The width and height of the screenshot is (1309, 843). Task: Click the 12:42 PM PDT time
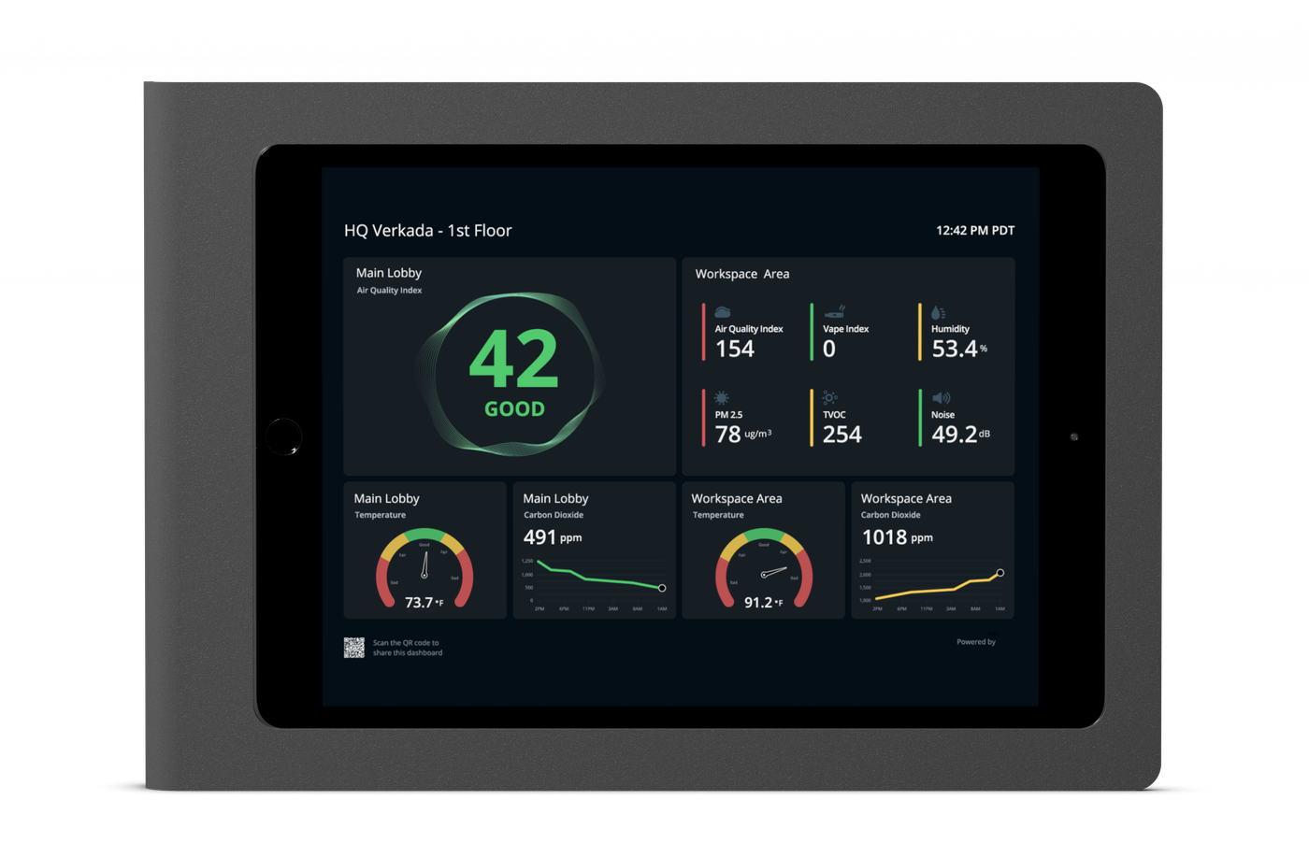click(975, 231)
